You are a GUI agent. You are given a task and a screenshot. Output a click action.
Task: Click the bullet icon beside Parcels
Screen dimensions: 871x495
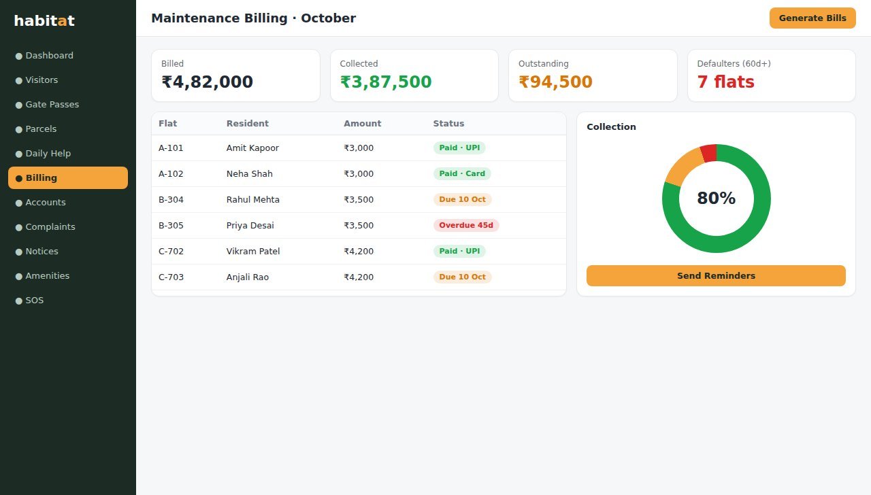[x=19, y=129]
